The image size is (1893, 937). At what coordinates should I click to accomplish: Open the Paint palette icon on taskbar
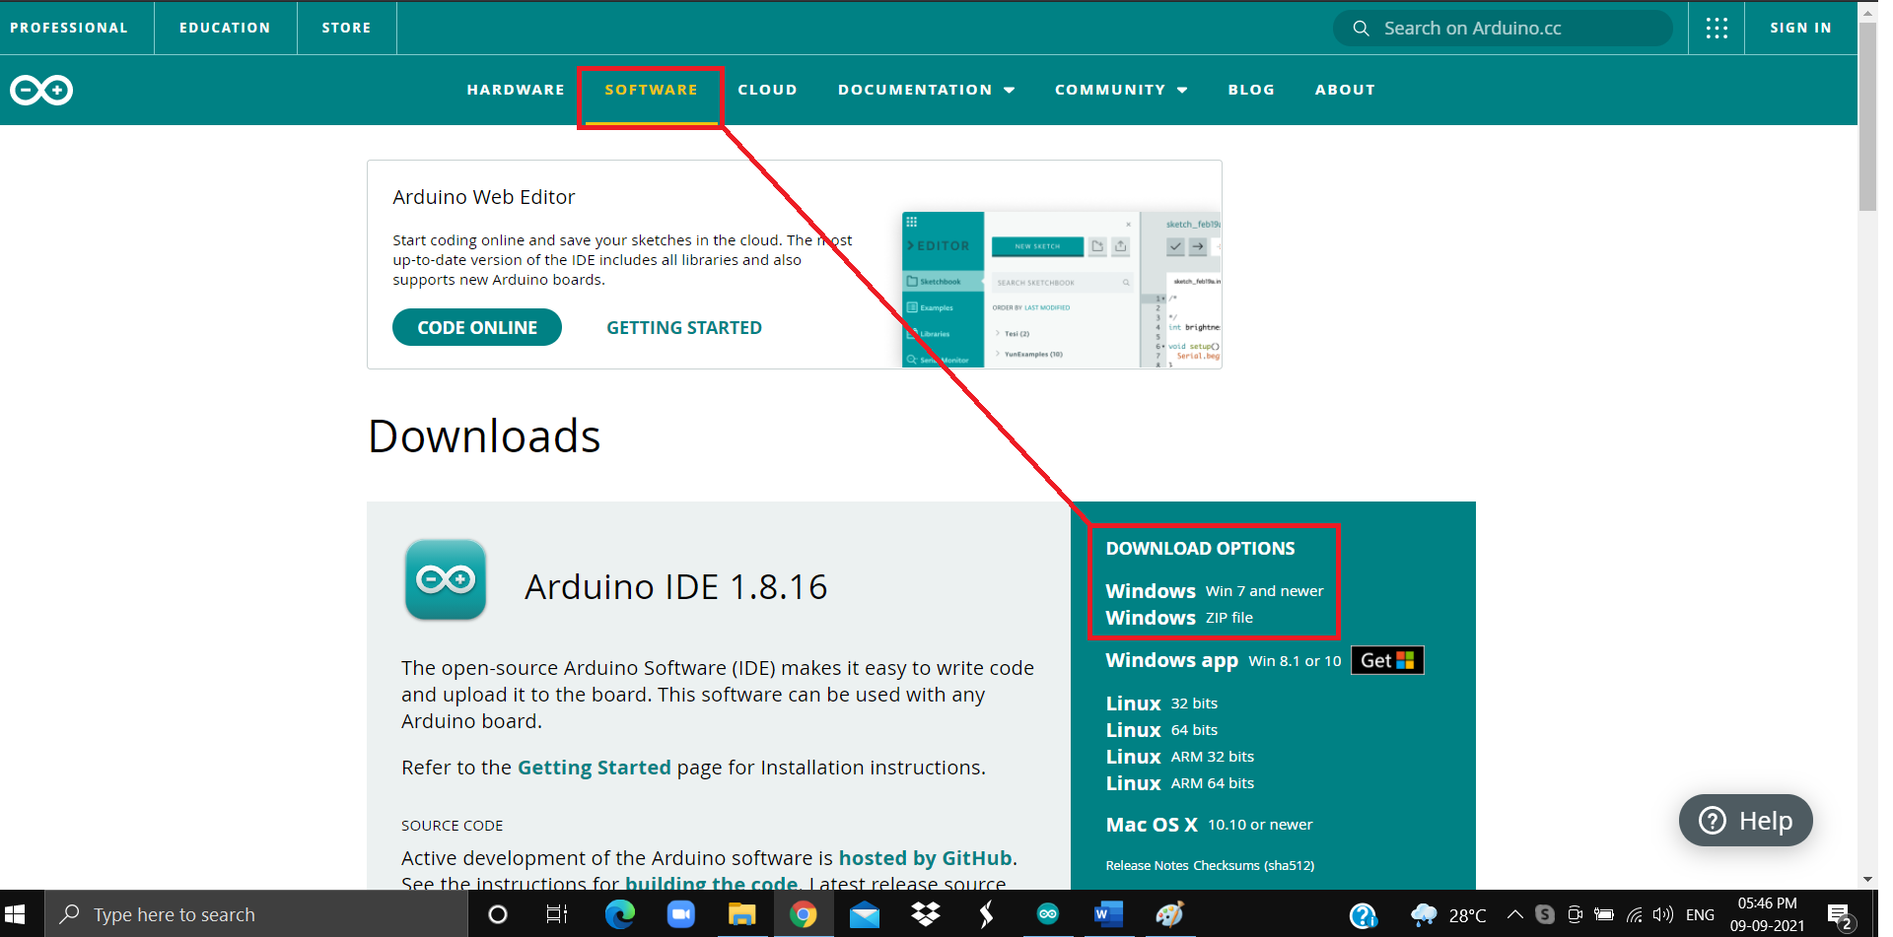tap(1169, 914)
